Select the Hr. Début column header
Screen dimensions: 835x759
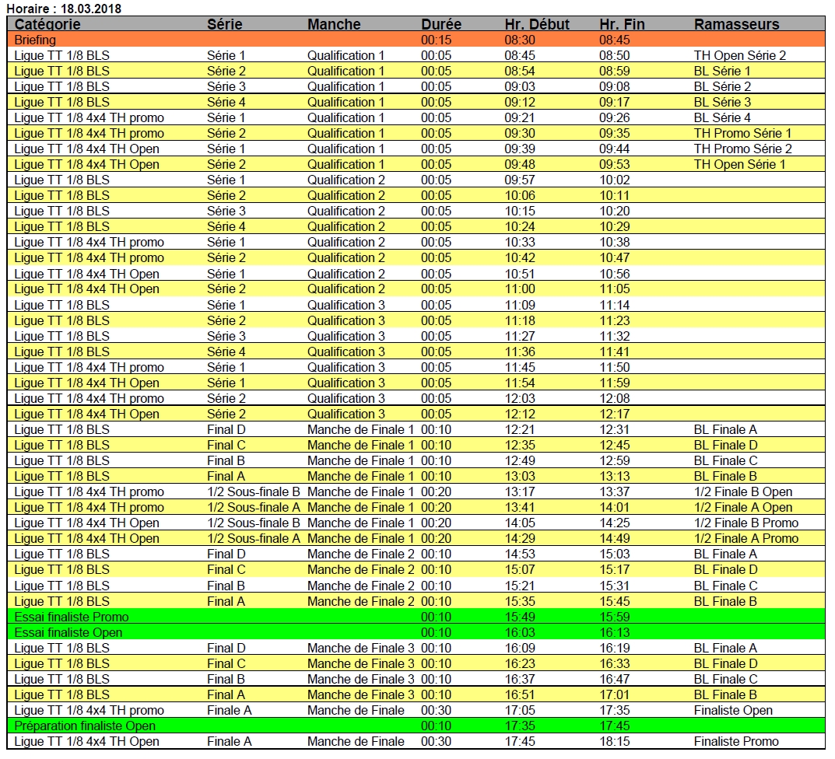coord(536,24)
